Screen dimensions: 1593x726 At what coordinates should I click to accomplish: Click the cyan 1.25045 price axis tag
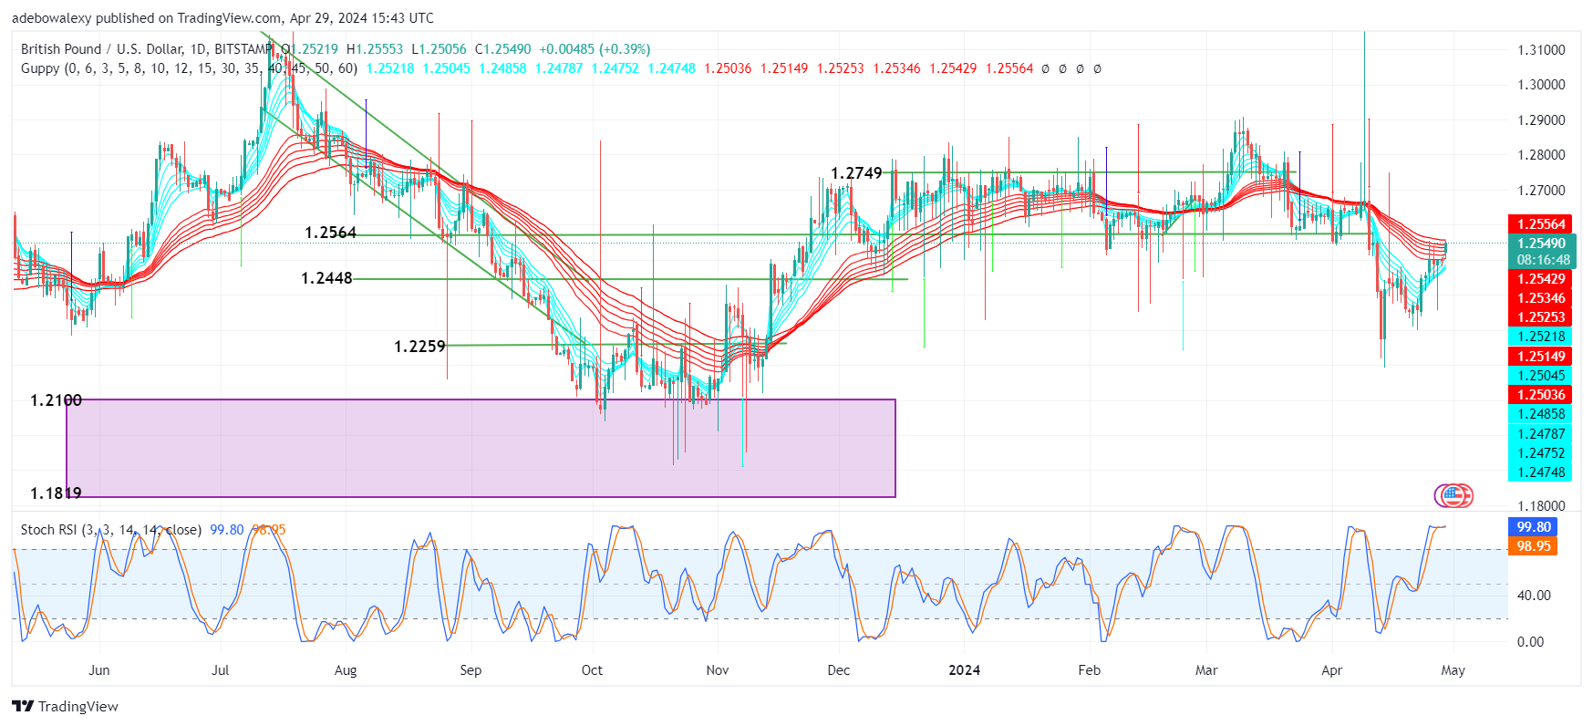point(1541,375)
